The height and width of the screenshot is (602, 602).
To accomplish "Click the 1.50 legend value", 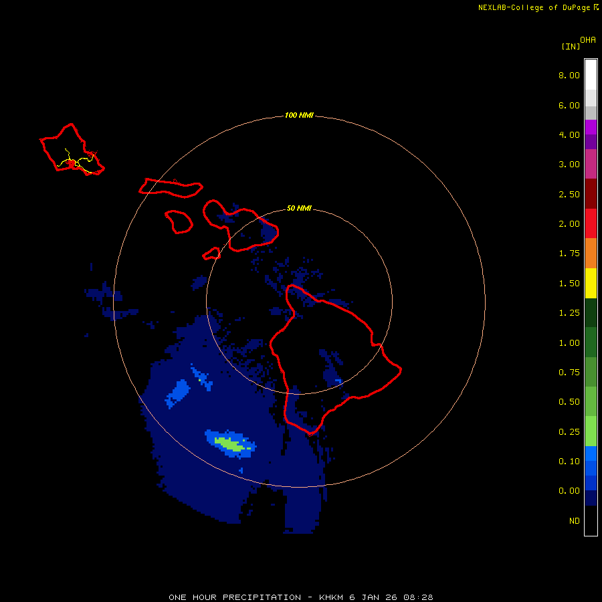I will [x=569, y=284].
